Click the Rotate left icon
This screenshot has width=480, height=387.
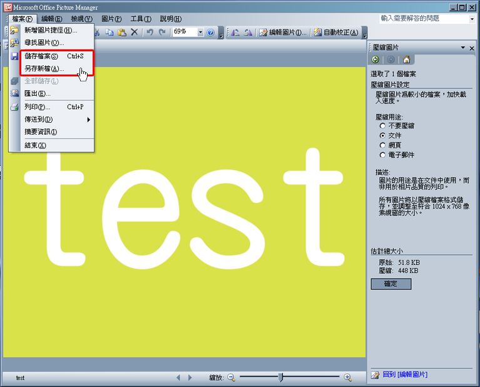(235, 32)
